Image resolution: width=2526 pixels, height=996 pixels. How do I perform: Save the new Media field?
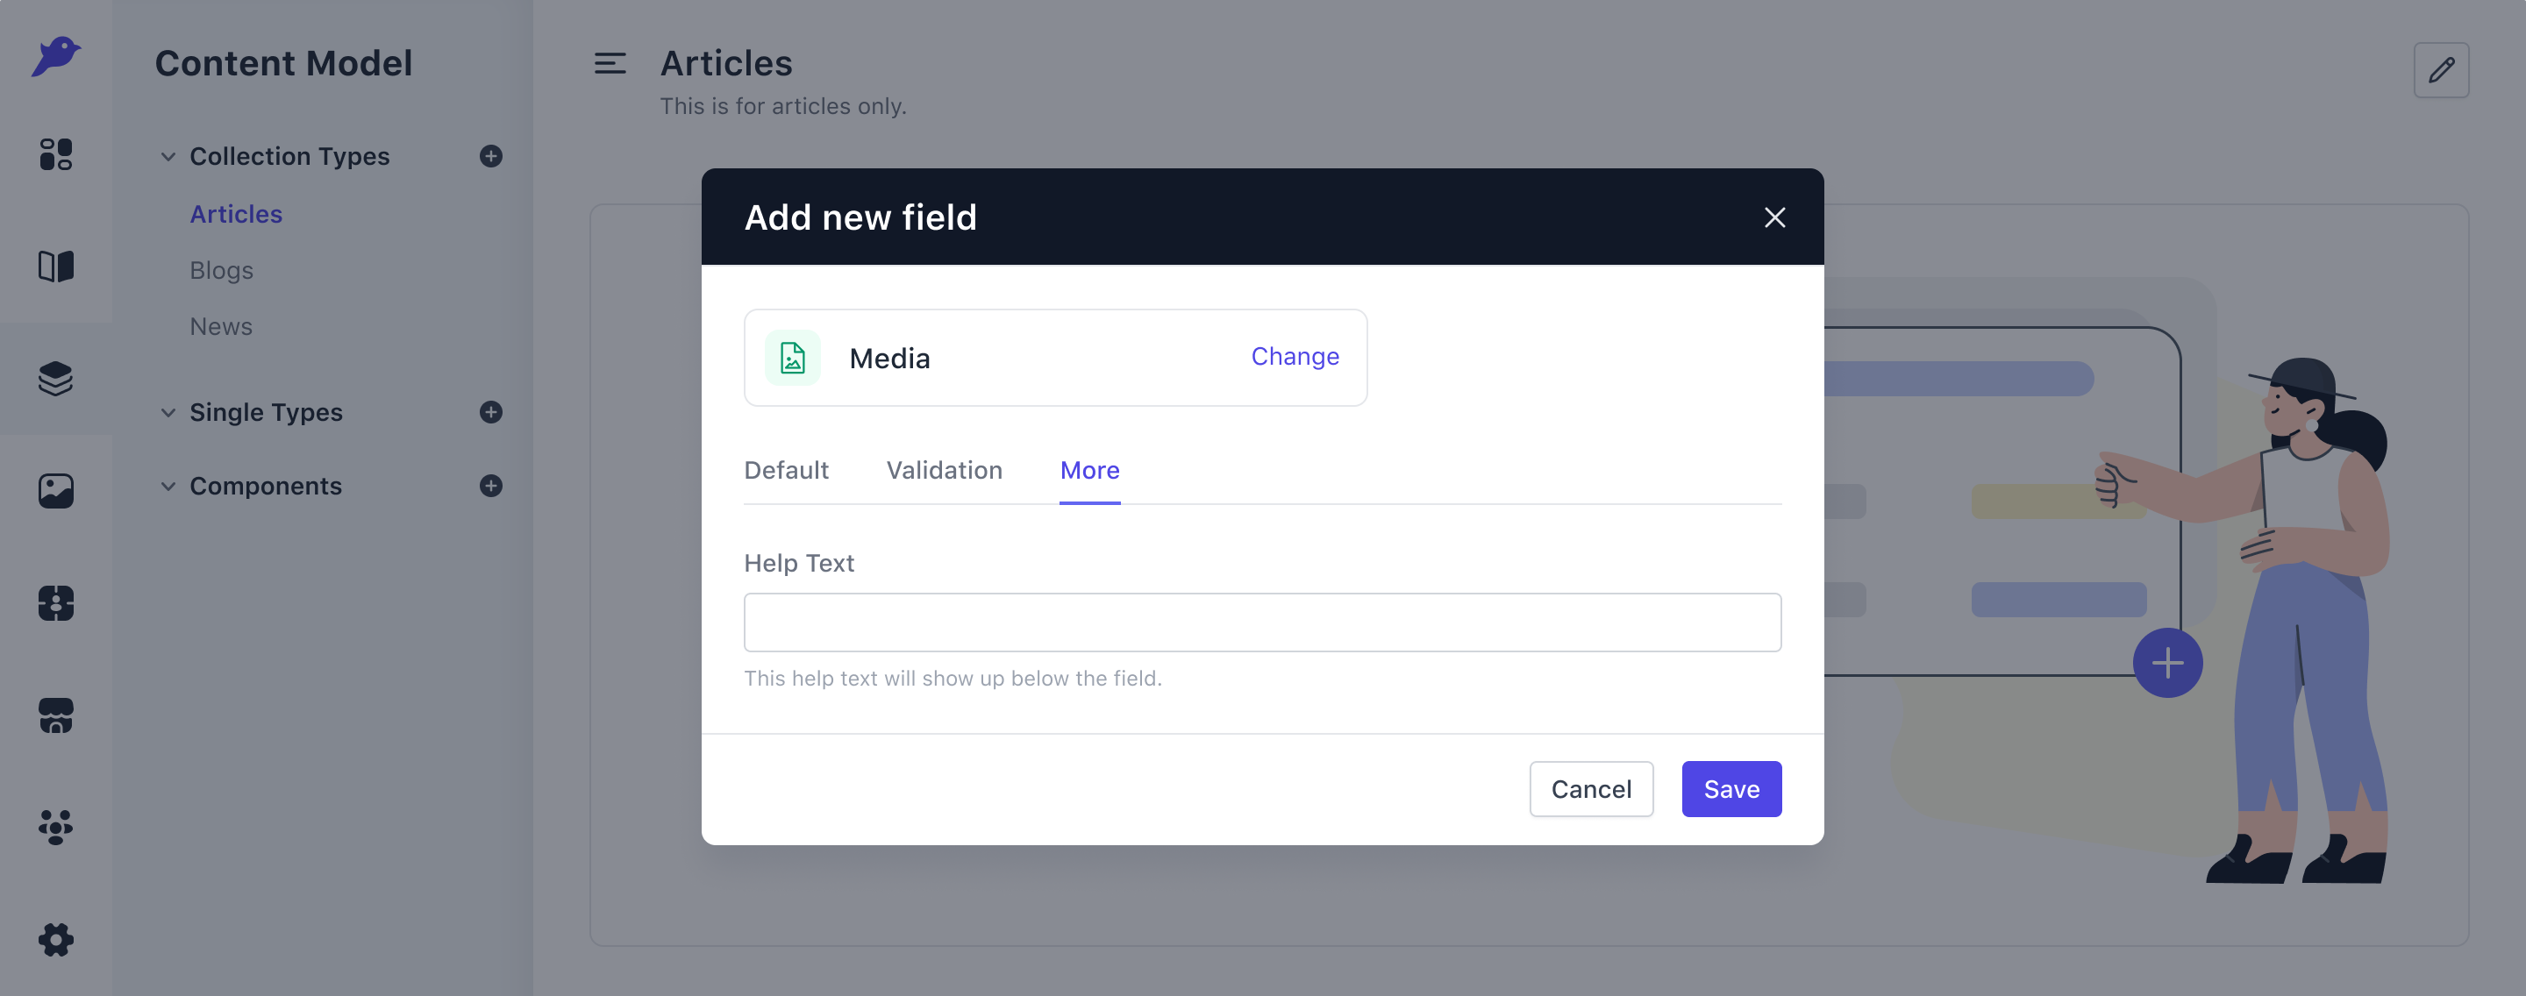point(1730,789)
